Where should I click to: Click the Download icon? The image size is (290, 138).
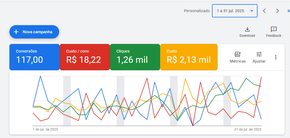[x=247, y=29]
